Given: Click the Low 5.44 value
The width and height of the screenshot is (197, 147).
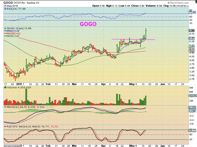Looking at the screenshot, I should coord(124,6).
